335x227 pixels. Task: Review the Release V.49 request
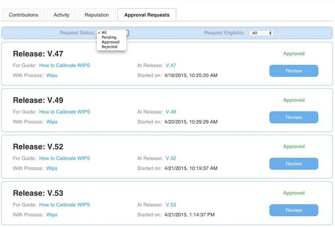pyautogui.click(x=294, y=117)
